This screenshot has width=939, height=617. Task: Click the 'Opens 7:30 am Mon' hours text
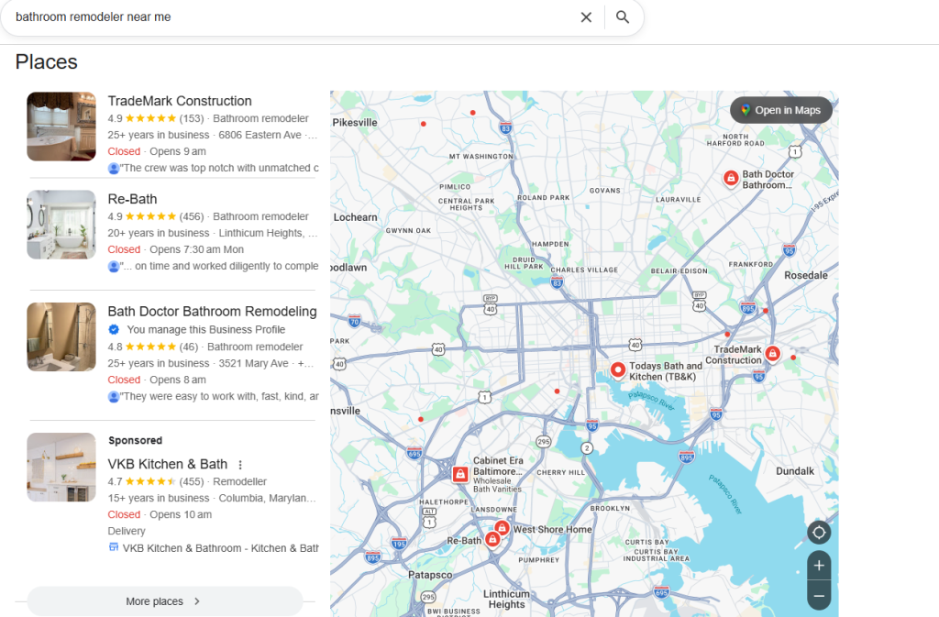(196, 249)
